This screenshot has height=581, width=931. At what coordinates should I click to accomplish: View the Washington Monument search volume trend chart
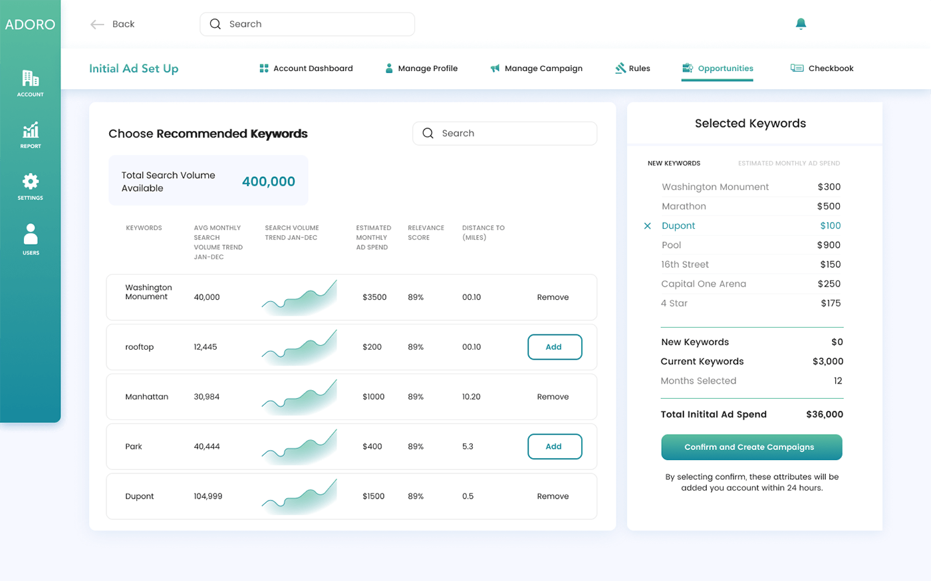tap(299, 297)
